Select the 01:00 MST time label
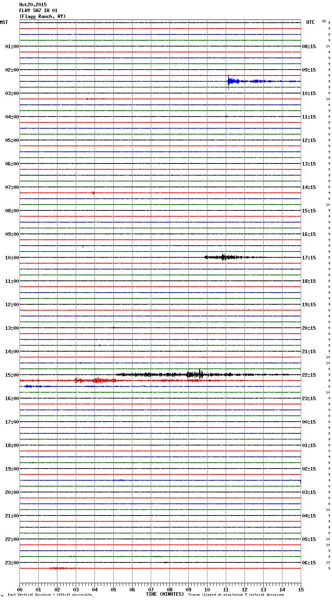Screen dimensions: 332x600 tap(12, 47)
